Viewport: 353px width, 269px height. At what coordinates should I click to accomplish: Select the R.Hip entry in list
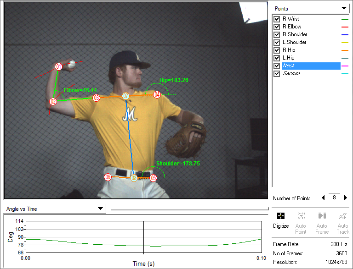(x=289, y=50)
